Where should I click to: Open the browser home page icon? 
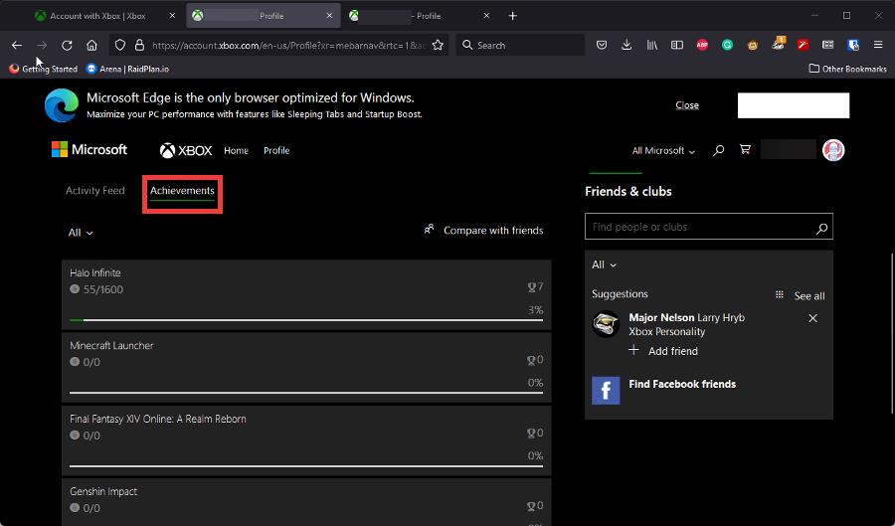(91, 45)
